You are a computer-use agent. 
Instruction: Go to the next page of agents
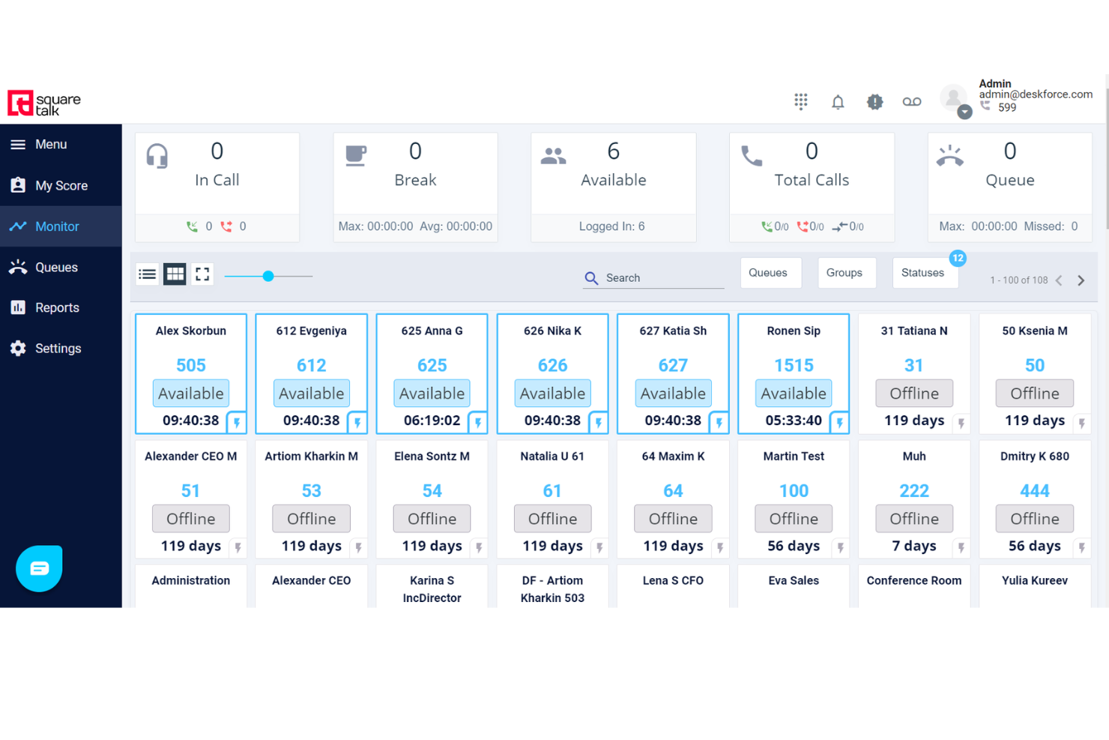[x=1081, y=280]
